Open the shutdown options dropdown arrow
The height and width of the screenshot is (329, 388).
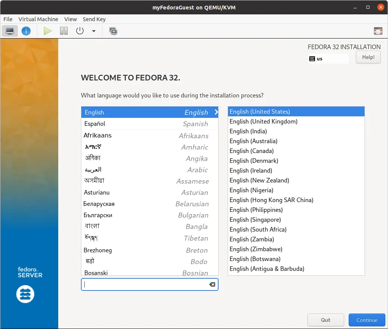[94, 31]
